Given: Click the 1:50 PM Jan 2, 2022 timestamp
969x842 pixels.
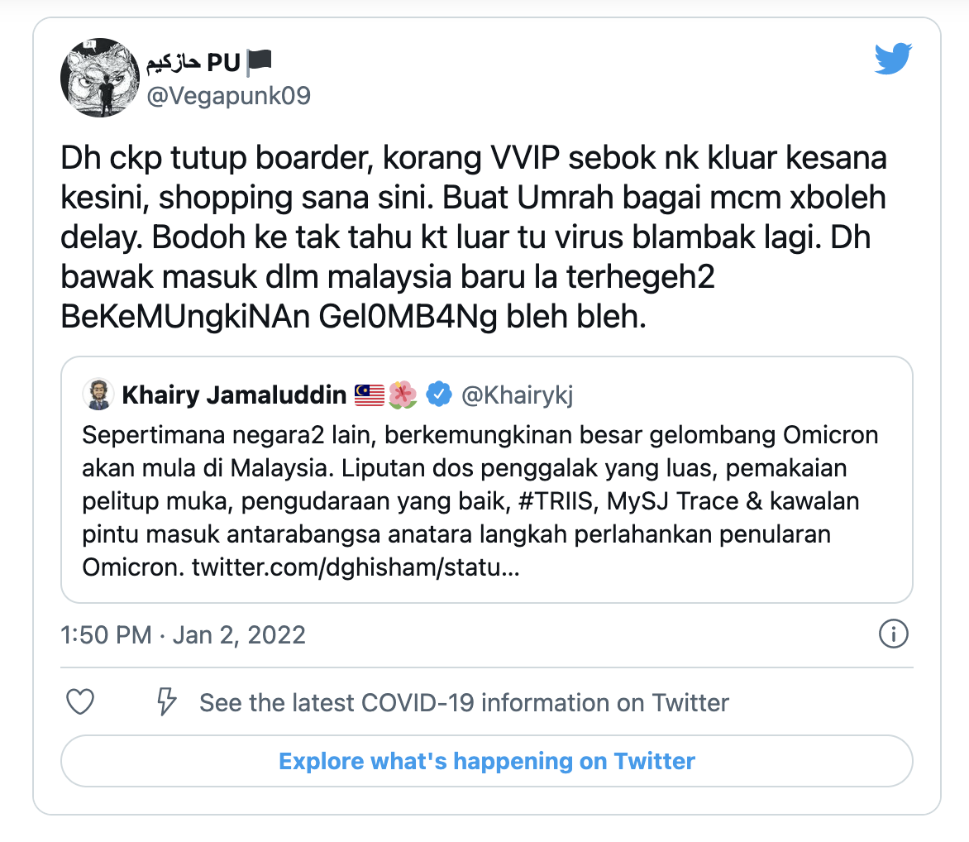Looking at the screenshot, I should click(x=183, y=635).
